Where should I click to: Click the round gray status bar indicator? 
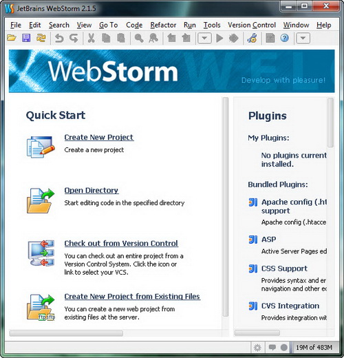(284, 348)
